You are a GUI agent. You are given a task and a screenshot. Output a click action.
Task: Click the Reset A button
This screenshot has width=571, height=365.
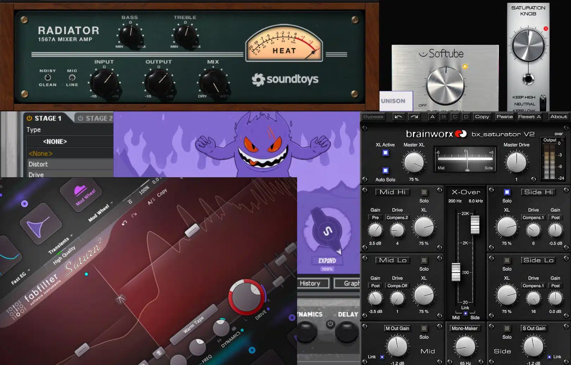point(529,117)
